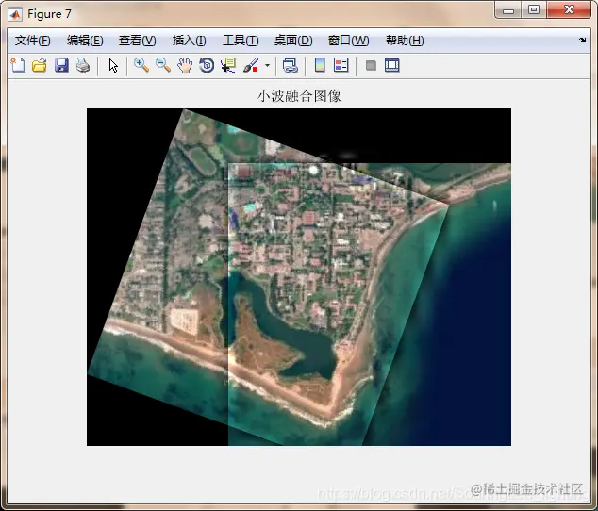Close the Figure 7 window
Screen dimensions: 598x511
point(569,10)
